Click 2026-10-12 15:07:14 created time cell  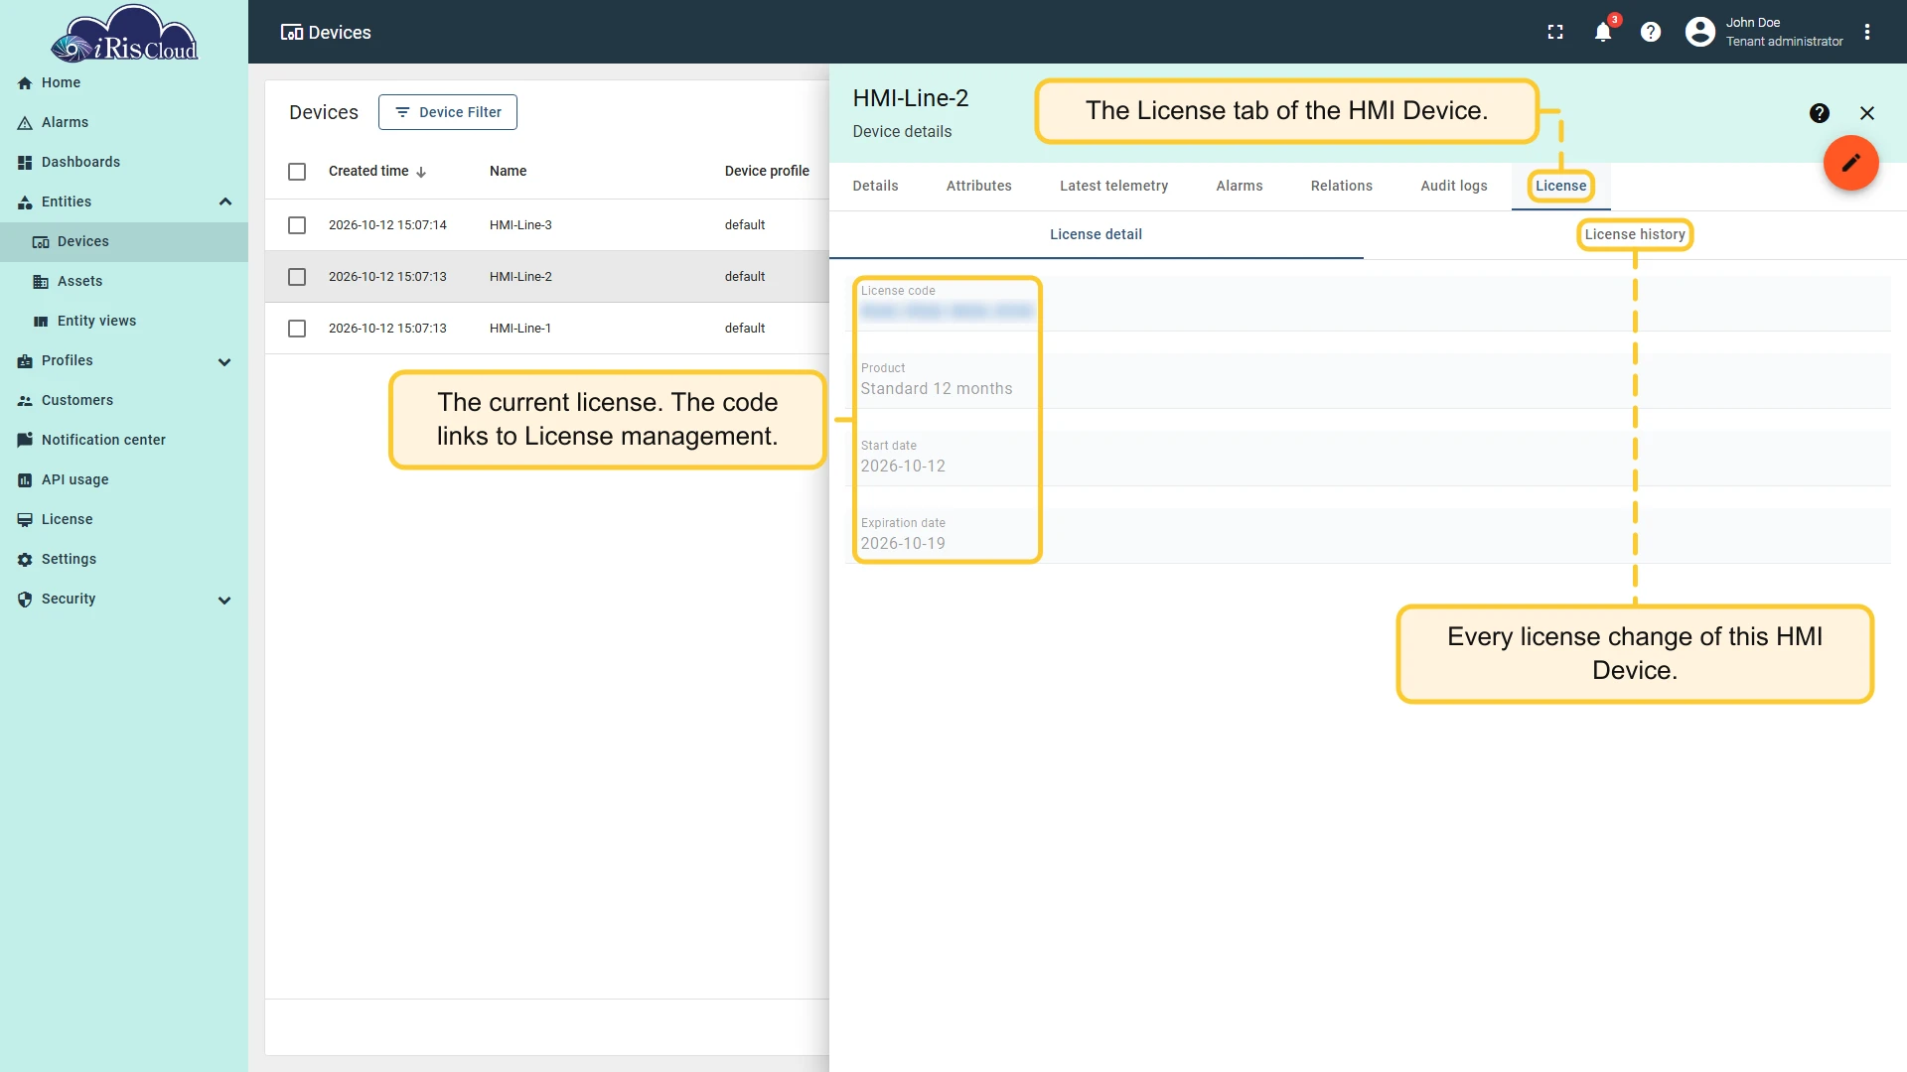[x=387, y=225]
